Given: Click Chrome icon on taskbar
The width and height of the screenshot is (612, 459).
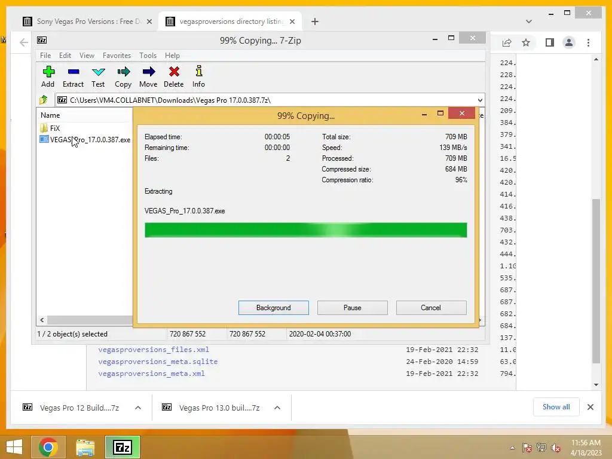Looking at the screenshot, I should click(48, 447).
